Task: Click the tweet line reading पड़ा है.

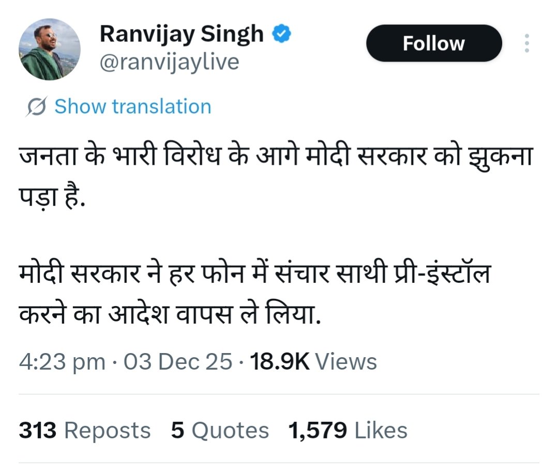Action: pos(51,197)
